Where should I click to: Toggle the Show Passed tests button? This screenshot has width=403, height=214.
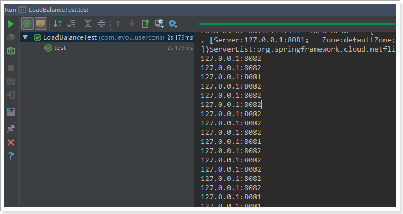(x=27, y=24)
